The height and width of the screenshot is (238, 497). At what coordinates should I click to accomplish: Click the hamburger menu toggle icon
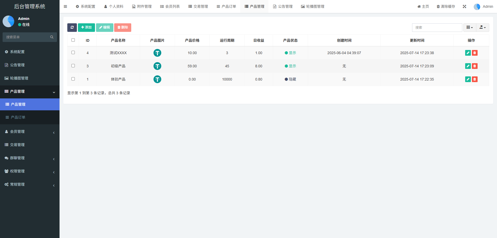pyautogui.click(x=65, y=6)
